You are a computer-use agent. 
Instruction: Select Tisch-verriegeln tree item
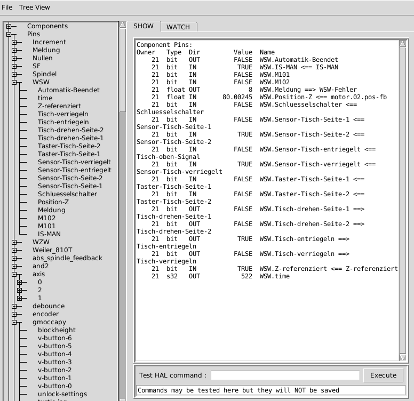tap(63, 114)
